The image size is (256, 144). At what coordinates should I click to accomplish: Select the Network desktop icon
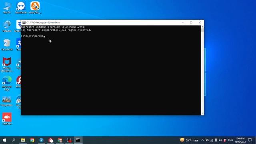pos(7,26)
